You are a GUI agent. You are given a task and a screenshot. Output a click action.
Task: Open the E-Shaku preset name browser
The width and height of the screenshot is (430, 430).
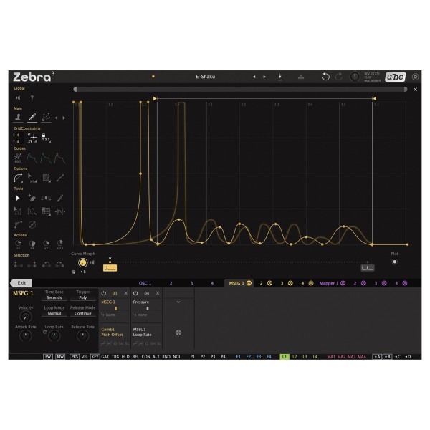[206, 77]
